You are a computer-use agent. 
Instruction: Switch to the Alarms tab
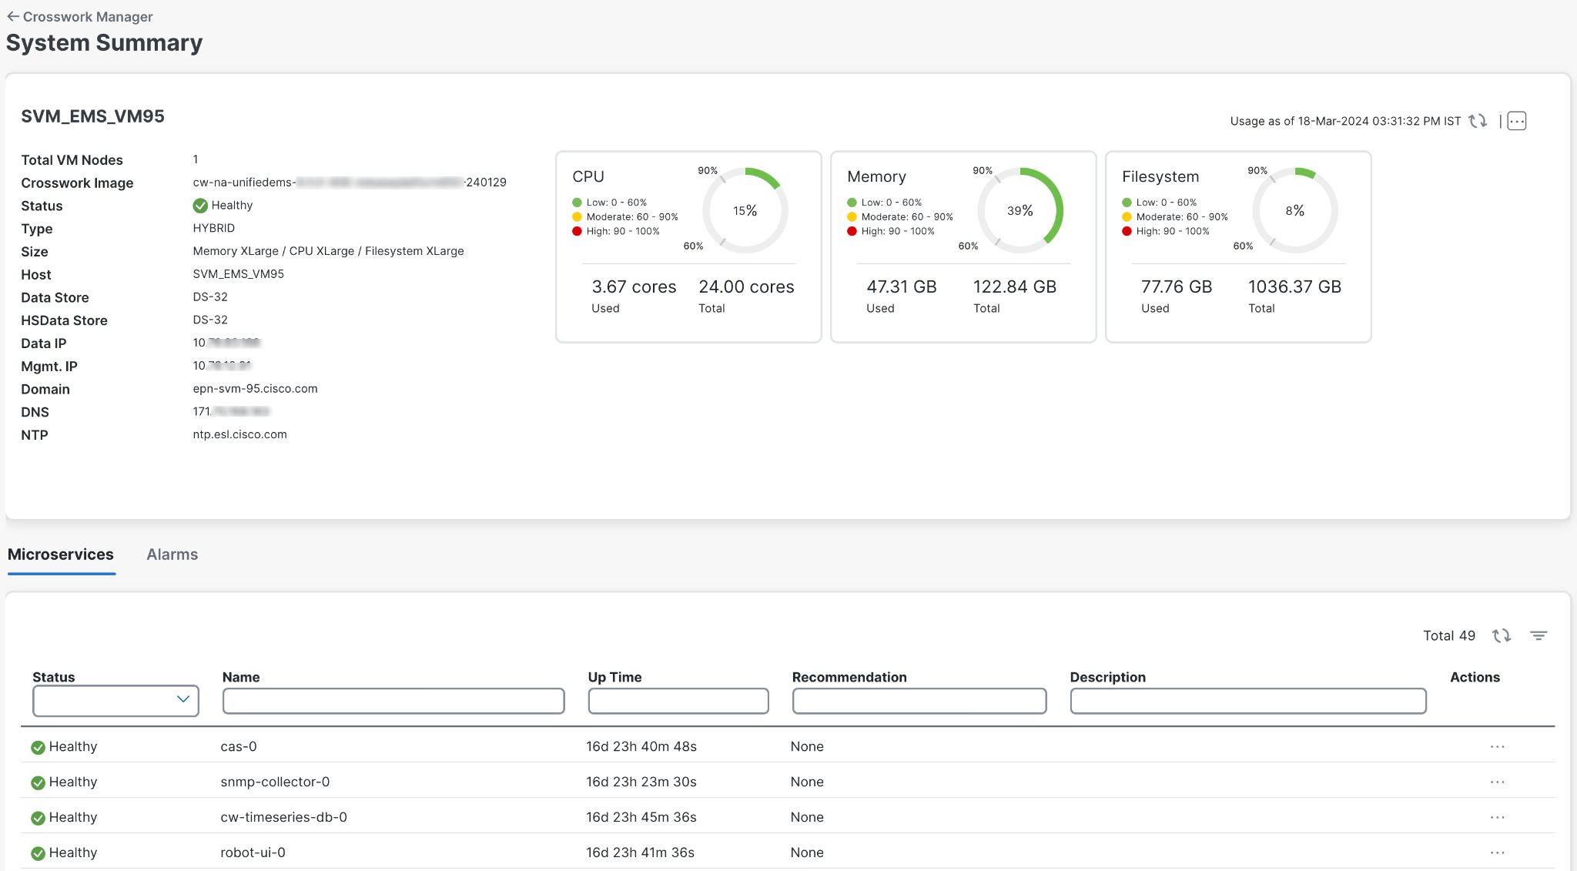pos(172,554)
